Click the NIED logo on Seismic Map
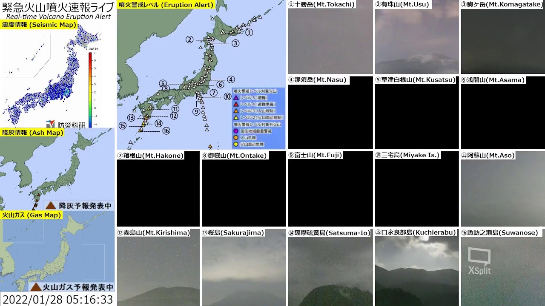 pyautogui.click(x=66, y=124)
